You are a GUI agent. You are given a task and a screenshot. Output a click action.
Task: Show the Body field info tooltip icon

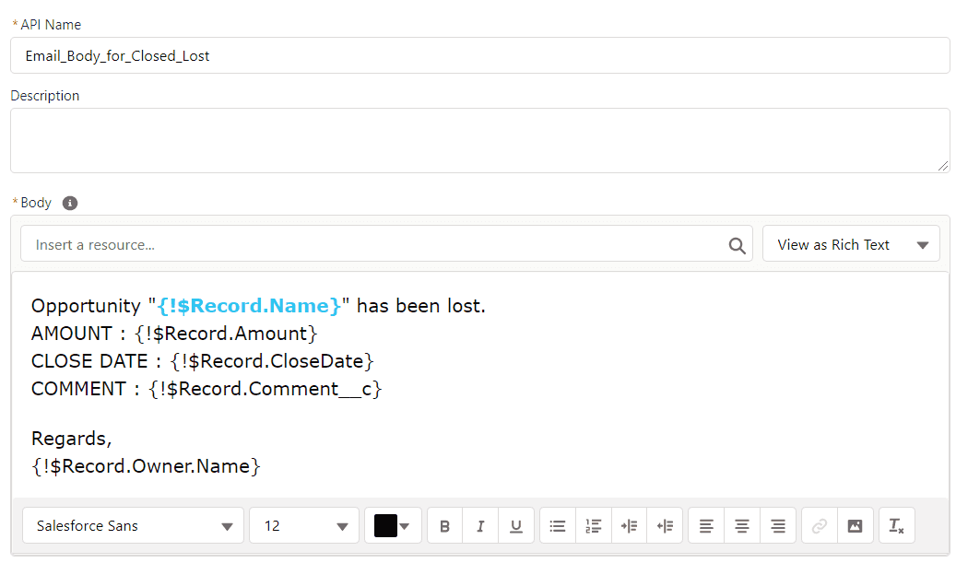tap(70, 203)
